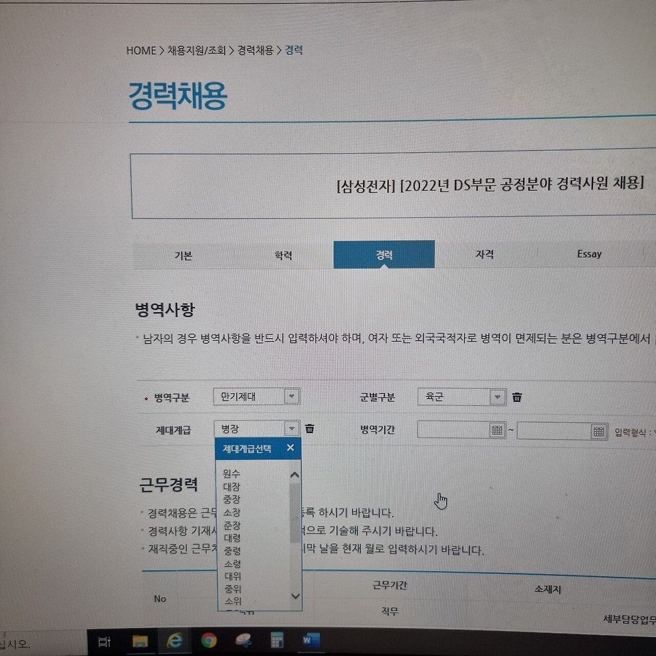Choose 소령 from the rank list
The width and height of the screenshot is (656, 656).
(x=233, y=563)
